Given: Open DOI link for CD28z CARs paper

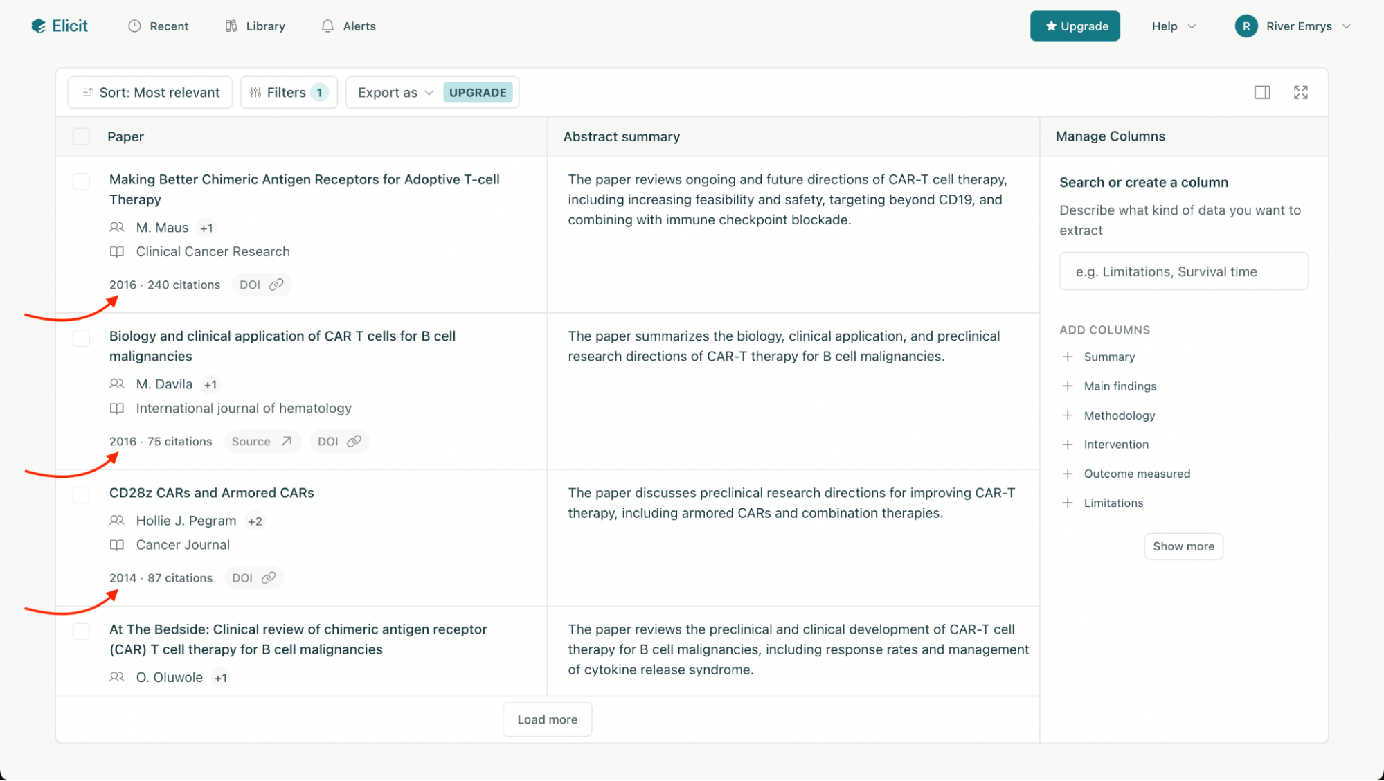Looking at the screenshot, I should coord(253,578).
